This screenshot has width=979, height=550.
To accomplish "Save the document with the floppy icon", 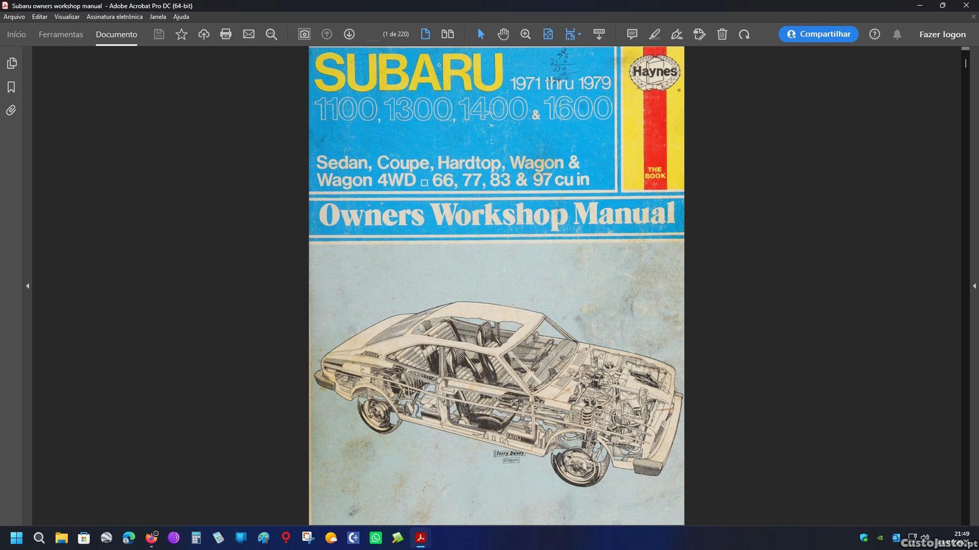I will (159, 34).
